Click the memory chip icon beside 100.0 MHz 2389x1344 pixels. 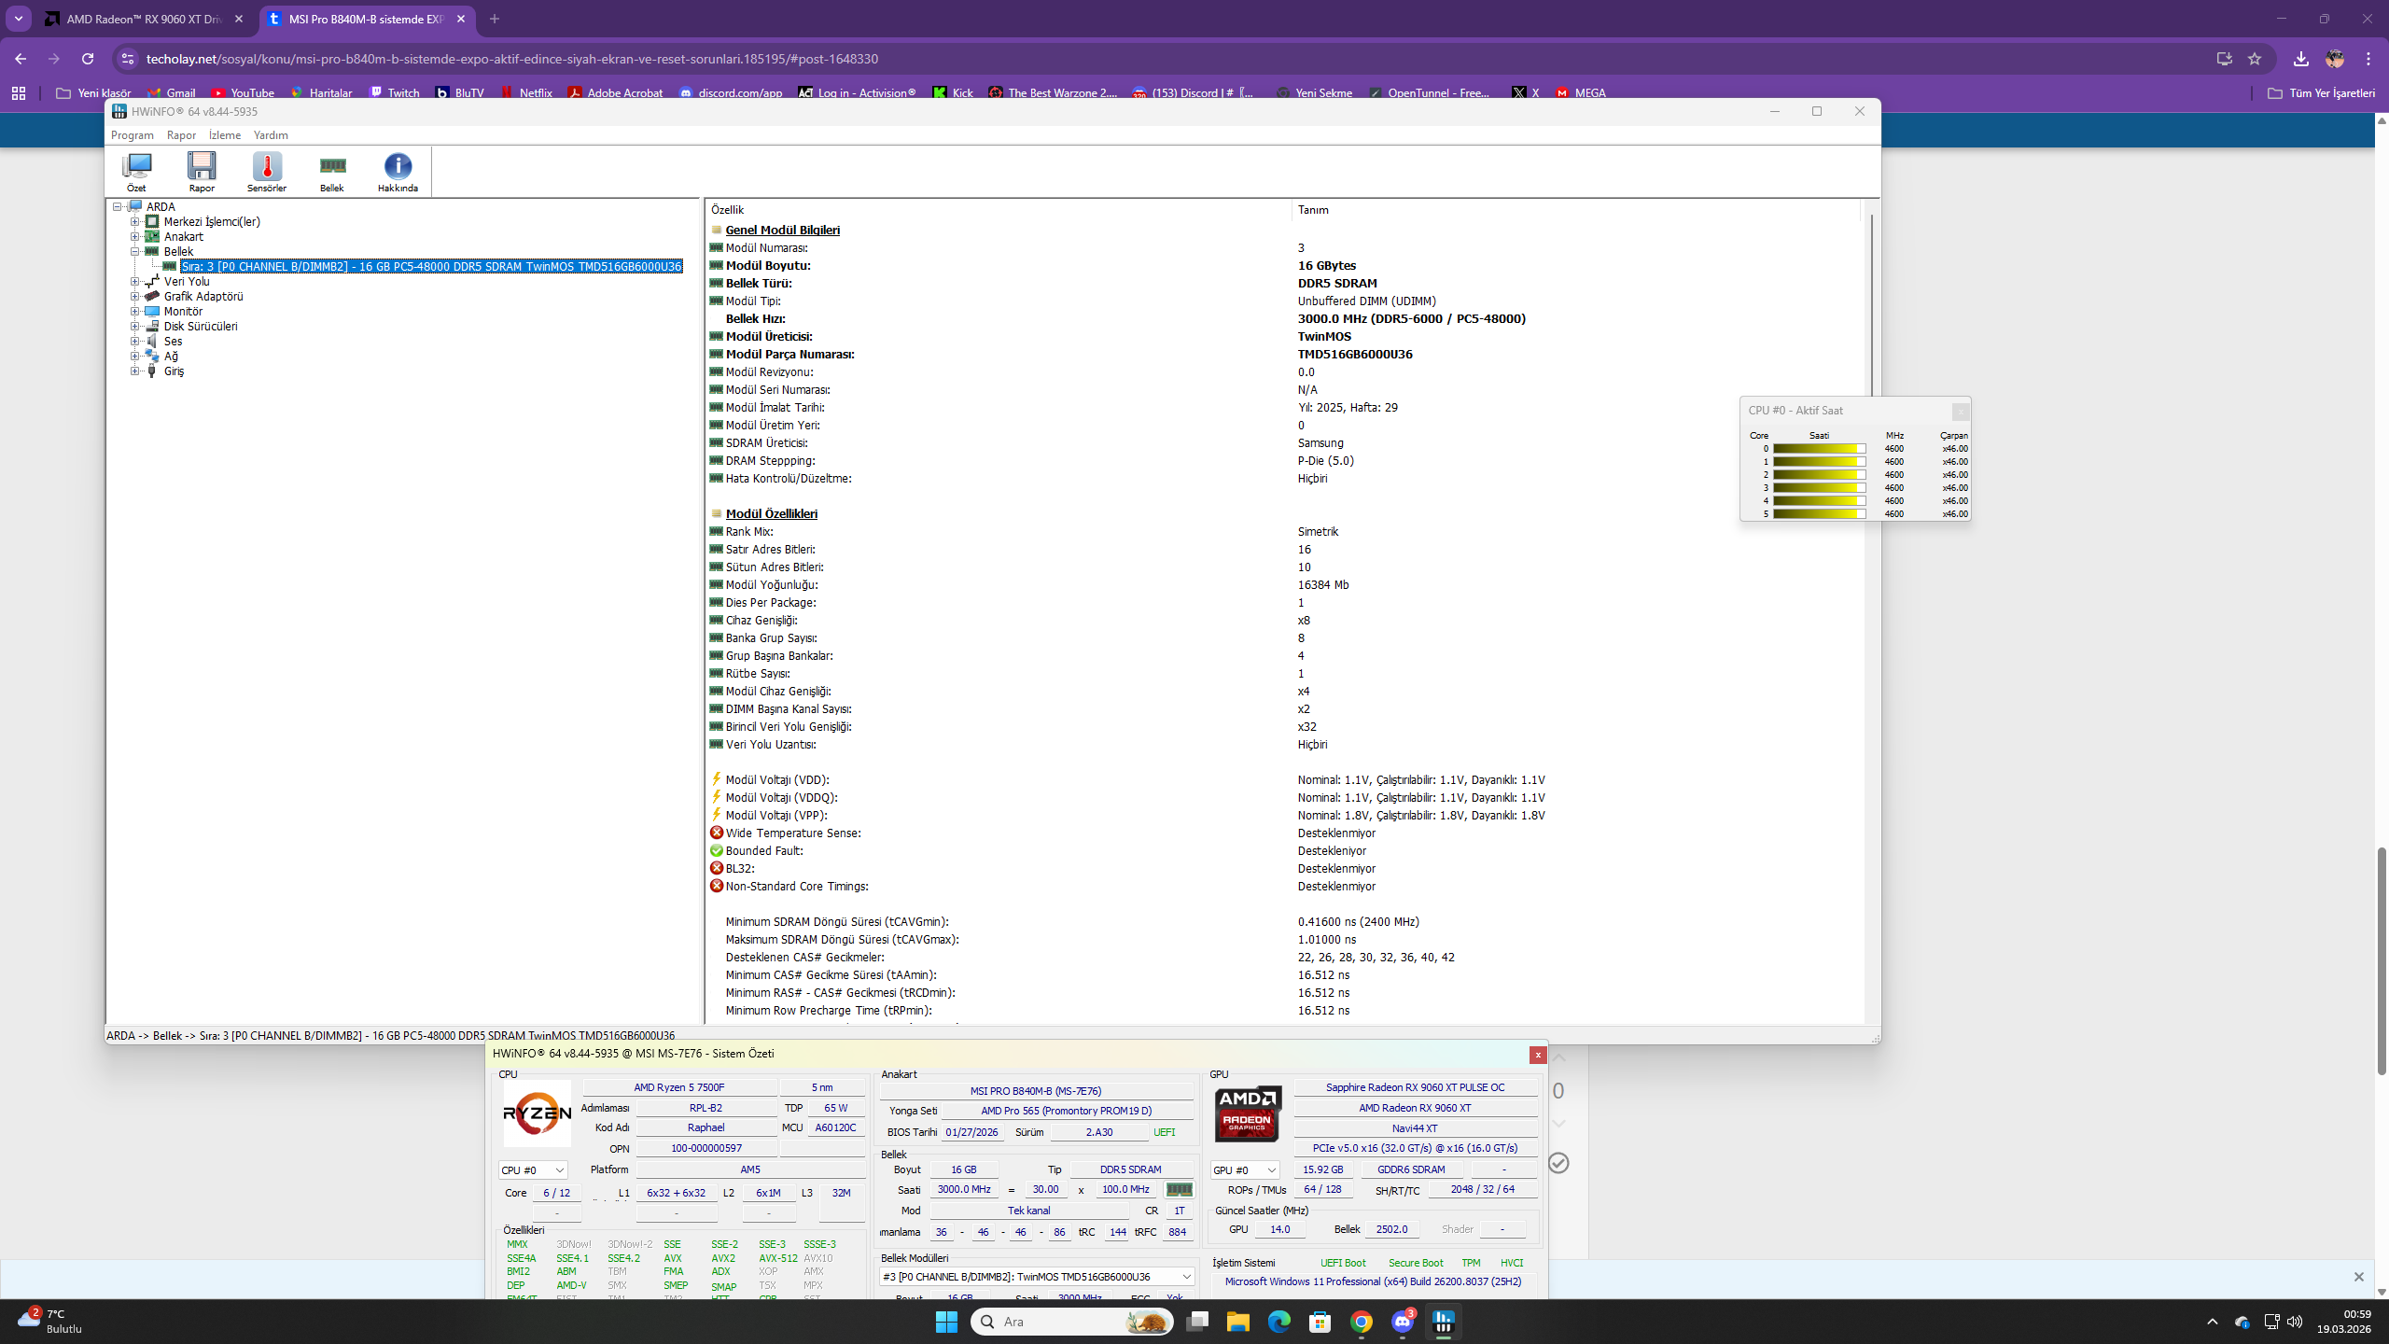click(1179, 1189)
